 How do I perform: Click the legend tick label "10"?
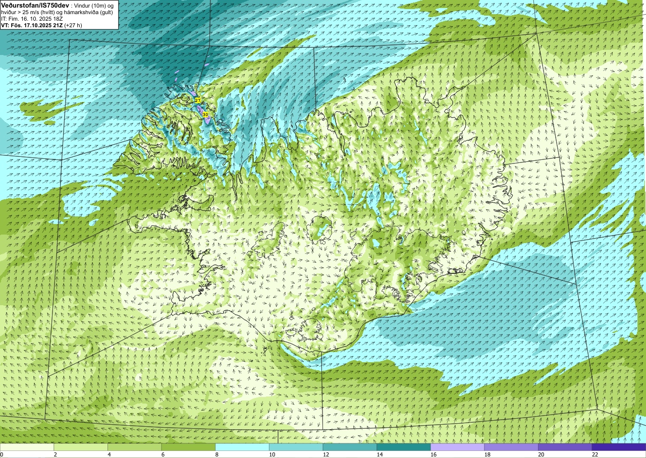click(272, 454)
